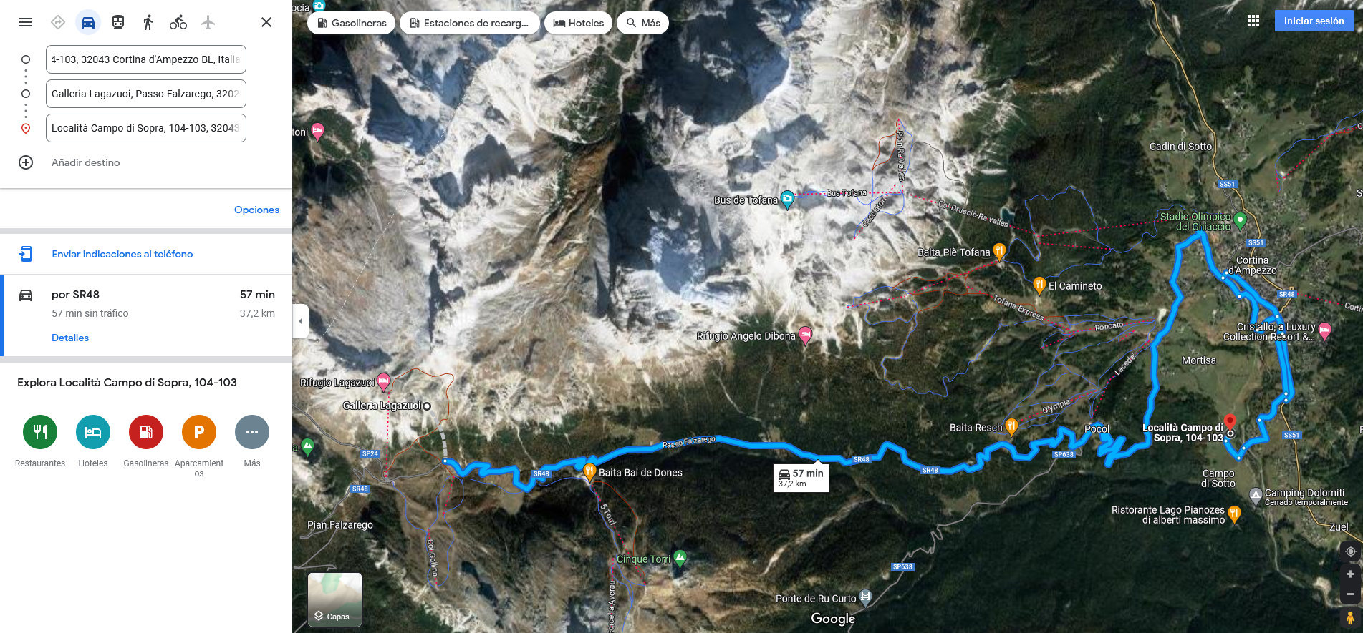1363x633 pixels.
Task: Select walking travel mode
Action: point(148,22)
